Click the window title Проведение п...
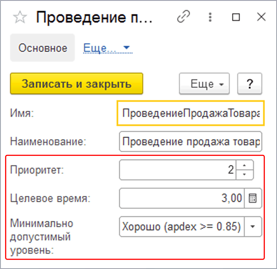277x269 pixels. tap(95, 18)
